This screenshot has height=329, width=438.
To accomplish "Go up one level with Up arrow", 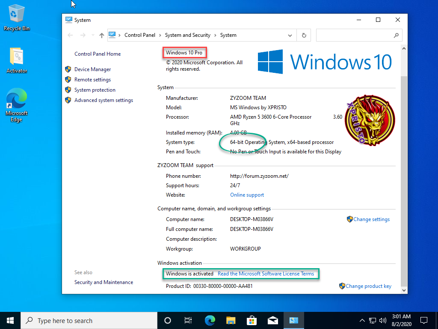I will pyautogui.click(x=102, y=35).
